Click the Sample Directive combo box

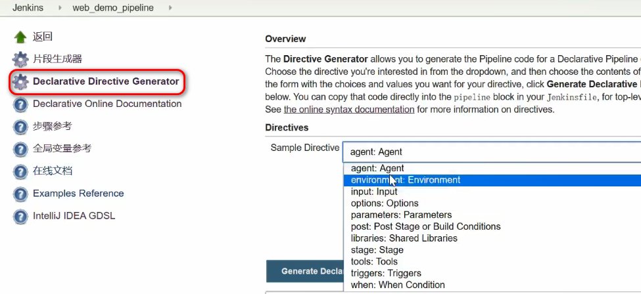pyautogui.click(x=492, y=152)
